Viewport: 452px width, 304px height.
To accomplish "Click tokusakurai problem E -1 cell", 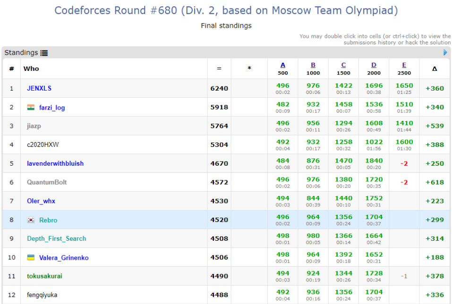I will (x=404, y=276).
